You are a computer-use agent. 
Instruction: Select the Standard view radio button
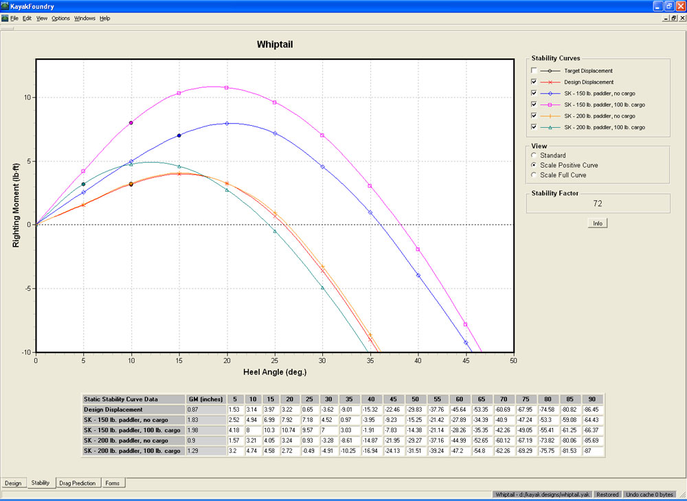coord(534,156)
